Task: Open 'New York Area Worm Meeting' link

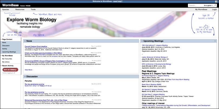Action: 179,79
